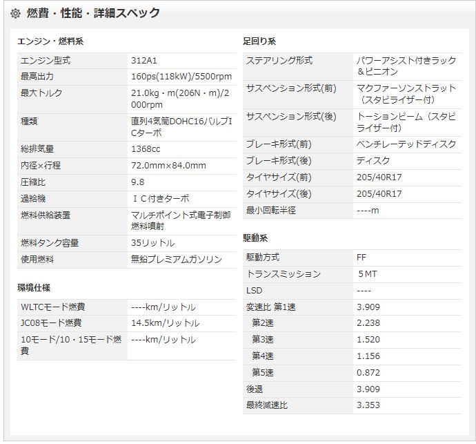The width and height of the screenshot is (476, 444).
Task: Click the ブレーキ形式(前) label
Action: [x=279, y=144]
